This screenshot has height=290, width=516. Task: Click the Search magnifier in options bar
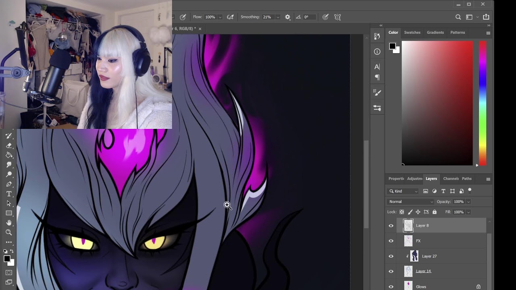coord(458,17)
